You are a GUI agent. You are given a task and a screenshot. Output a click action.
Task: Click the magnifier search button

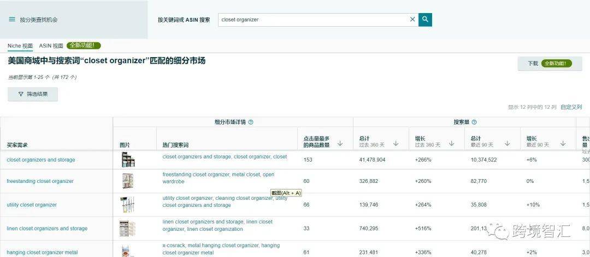click(425, 20)
